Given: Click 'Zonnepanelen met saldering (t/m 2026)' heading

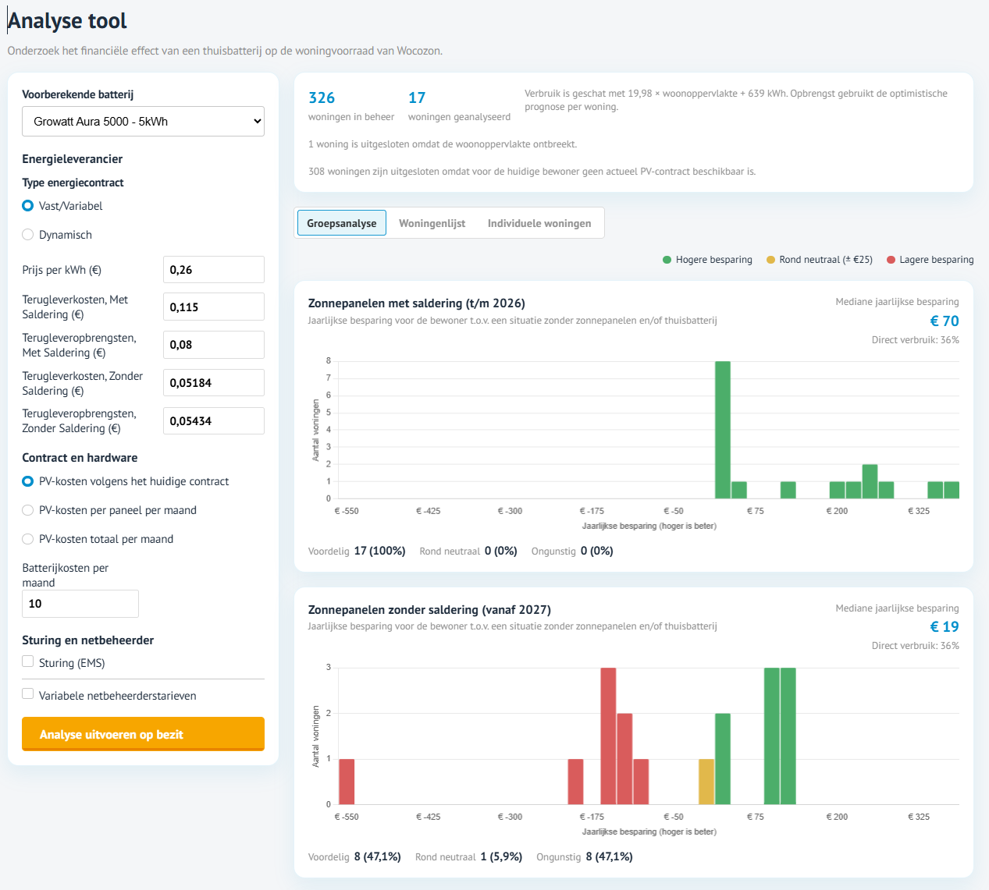Looking at the screenshot, I should (417, 303).
